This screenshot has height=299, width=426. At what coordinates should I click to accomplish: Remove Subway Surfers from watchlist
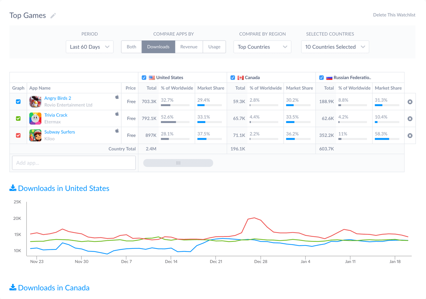click(410, 136)
